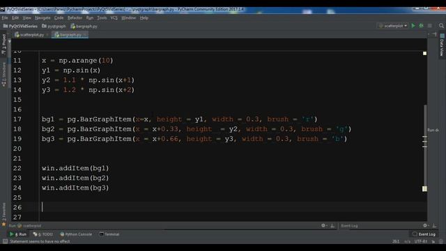Click on 'y1 = np.sin(x)' code line
Image resolution: width=446 pixels, height=251 pixels.
(71, 70)
